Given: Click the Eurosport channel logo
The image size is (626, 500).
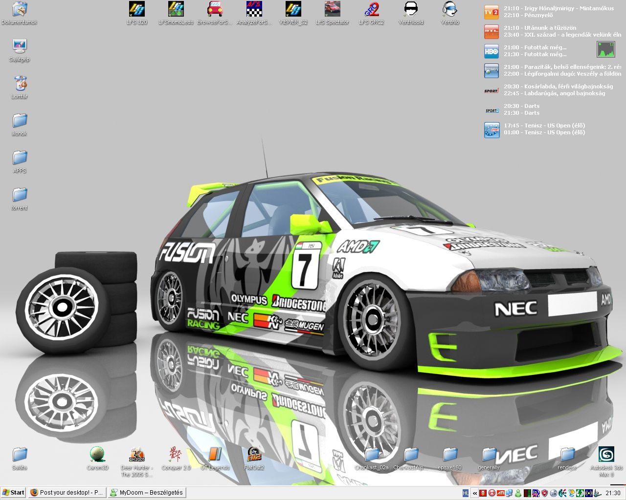Looking at the screenshot, I should pyautogui.click(x=491, y=129).
